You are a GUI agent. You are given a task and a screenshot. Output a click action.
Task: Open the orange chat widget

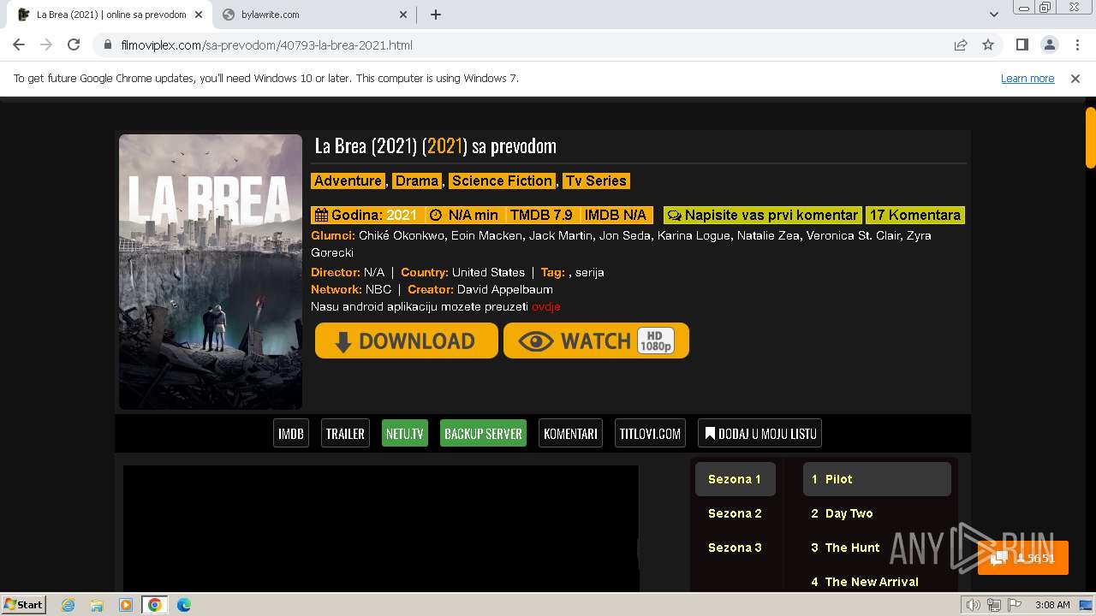[x=1023, y=558]
